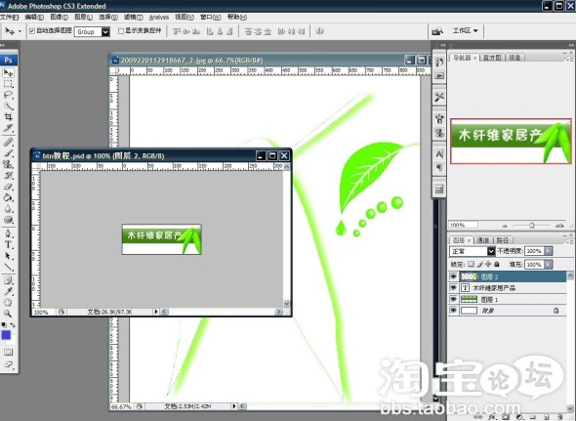Select the Eraser tool
Screen dimensions: 576x421
coord(8,187)
